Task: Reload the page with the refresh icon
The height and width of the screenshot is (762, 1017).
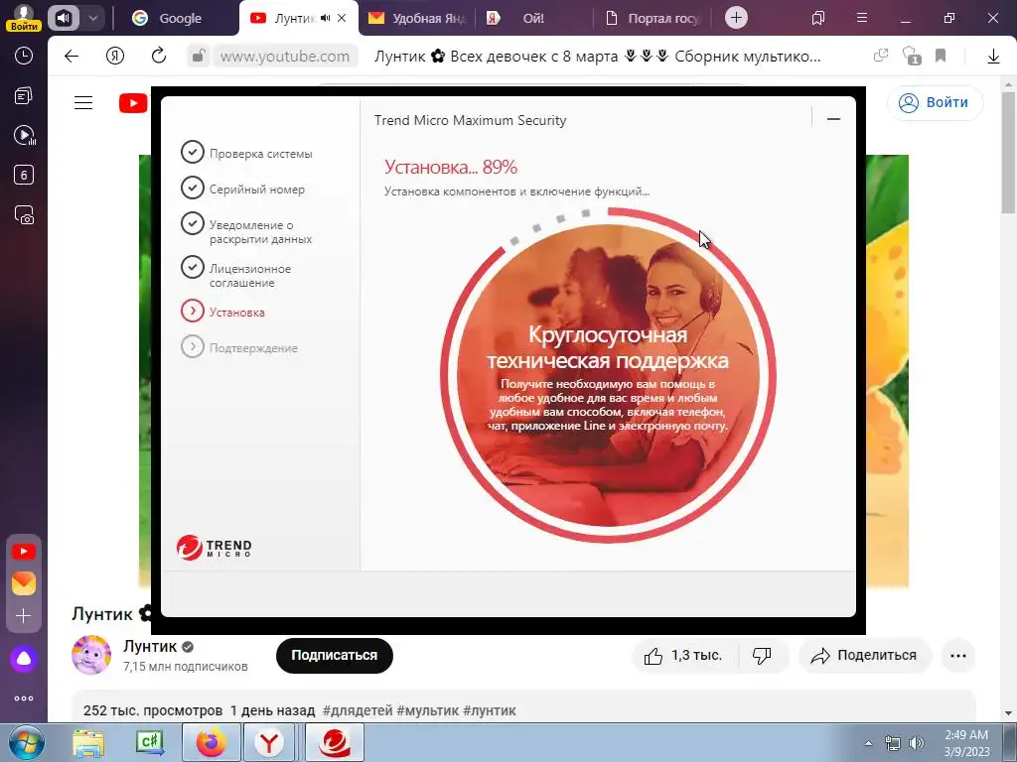Action: (x=159, y=57)
